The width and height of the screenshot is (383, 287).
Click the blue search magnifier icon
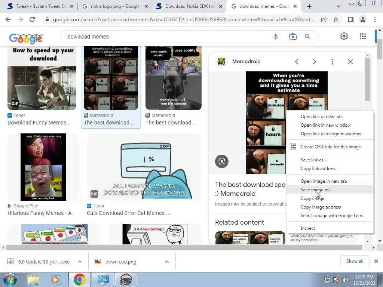click(307, 37)
